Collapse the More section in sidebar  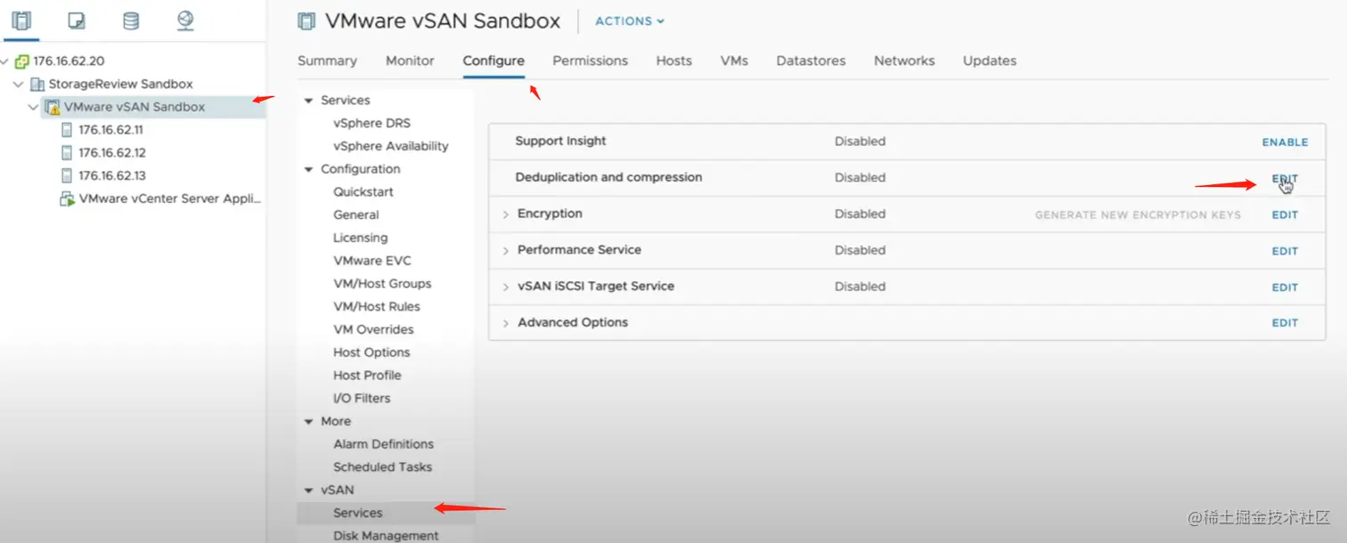(309, 422)
